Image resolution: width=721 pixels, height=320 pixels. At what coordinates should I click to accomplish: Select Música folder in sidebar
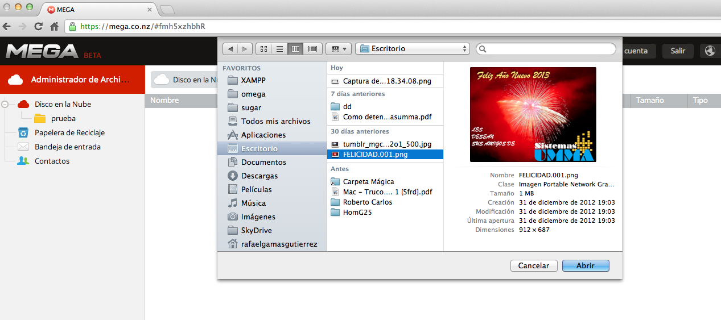(253, 203)
